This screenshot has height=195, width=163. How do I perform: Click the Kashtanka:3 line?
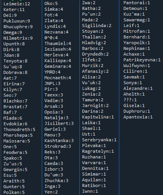click(59, 141)
